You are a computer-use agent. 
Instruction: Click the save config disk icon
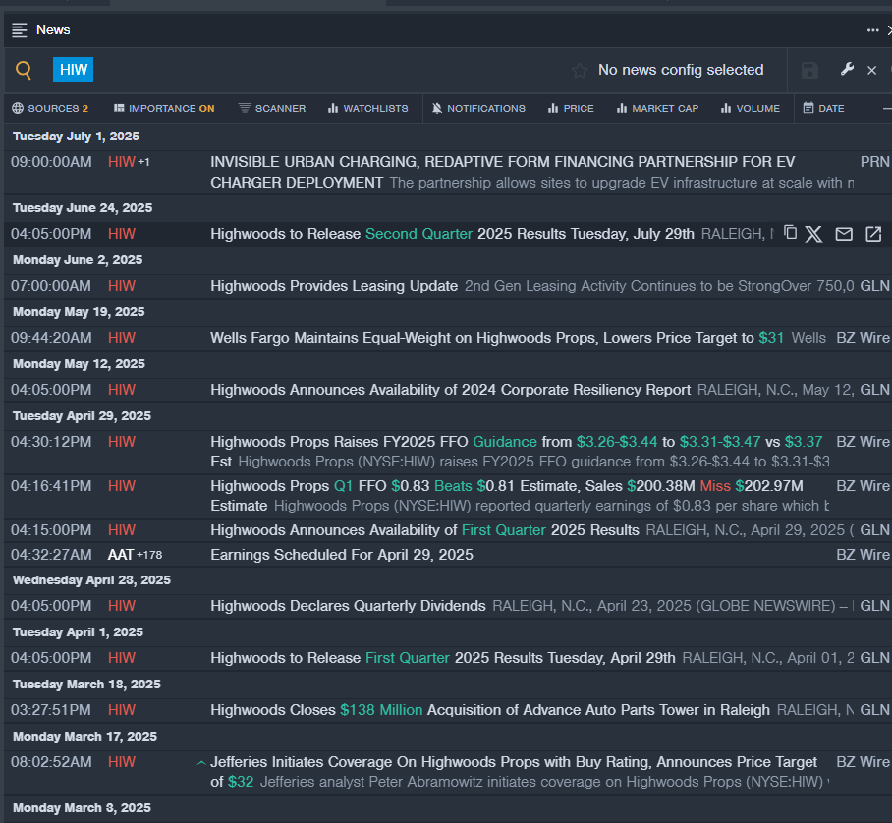coord(809,70)
